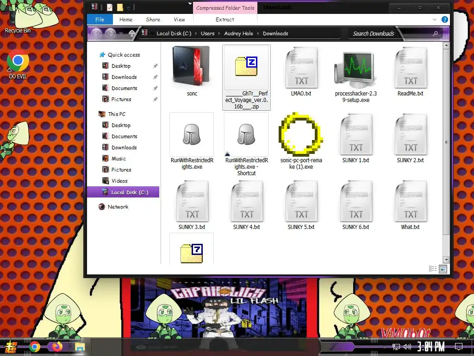
Task: Expand Local Disk (C:) breadcrumb arrow
Action: (196, 33)
